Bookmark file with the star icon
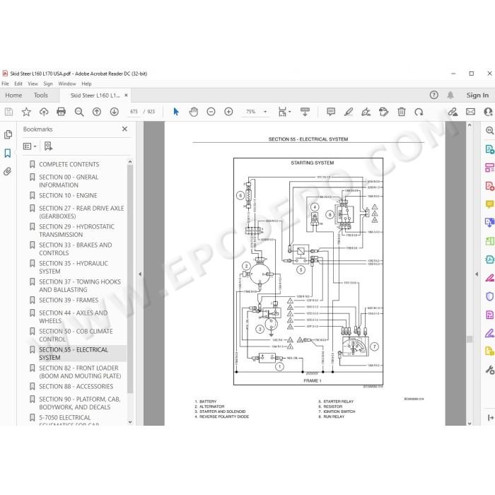 [x=26, y=112]
